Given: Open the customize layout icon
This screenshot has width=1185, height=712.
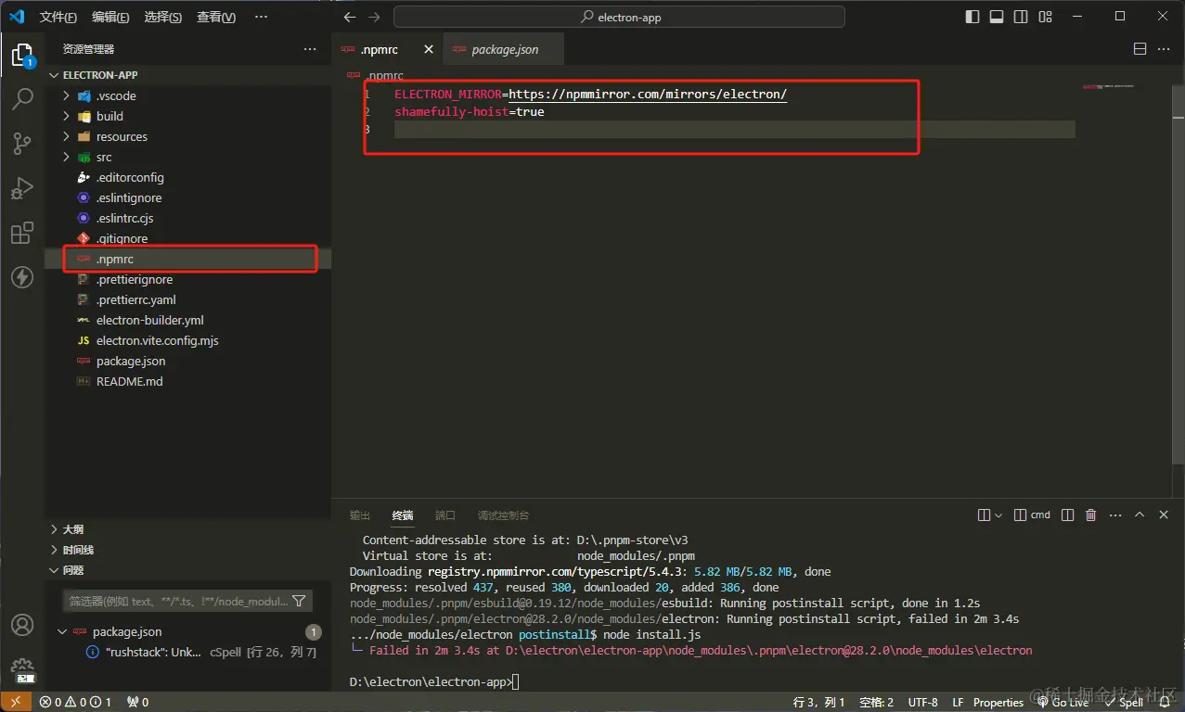Looking at the screenshot, I should tap(1046, 17).
